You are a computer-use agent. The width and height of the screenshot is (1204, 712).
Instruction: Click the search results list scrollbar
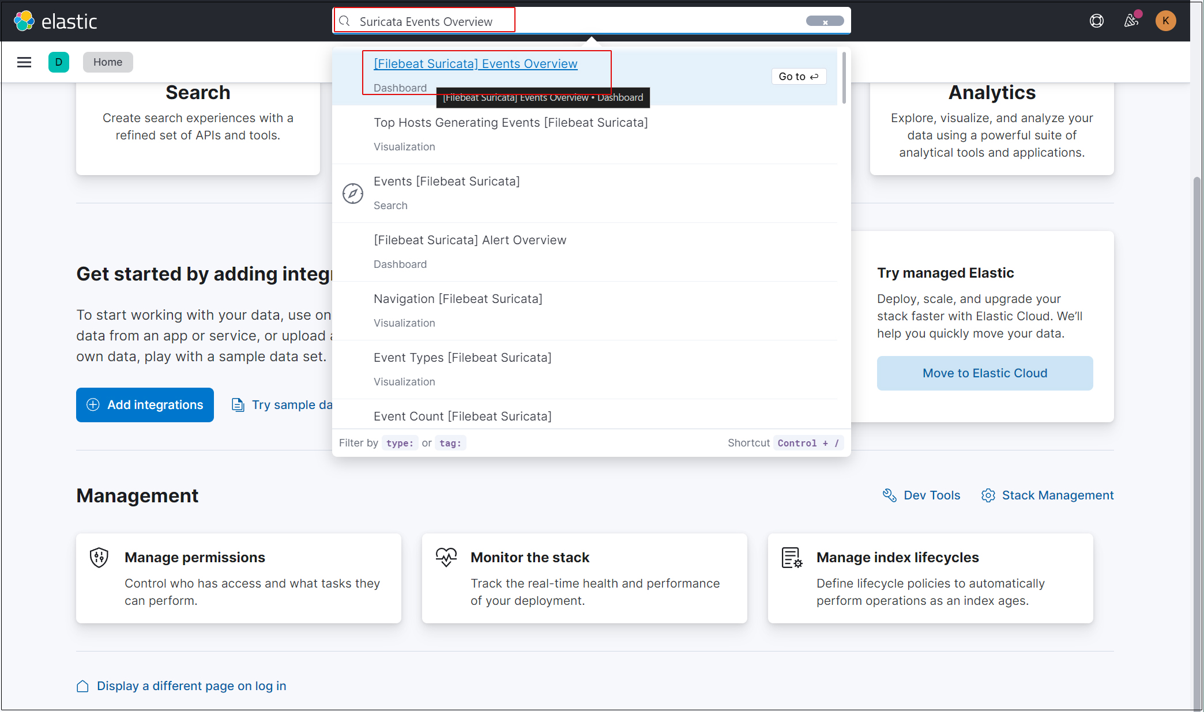(844, 78)
